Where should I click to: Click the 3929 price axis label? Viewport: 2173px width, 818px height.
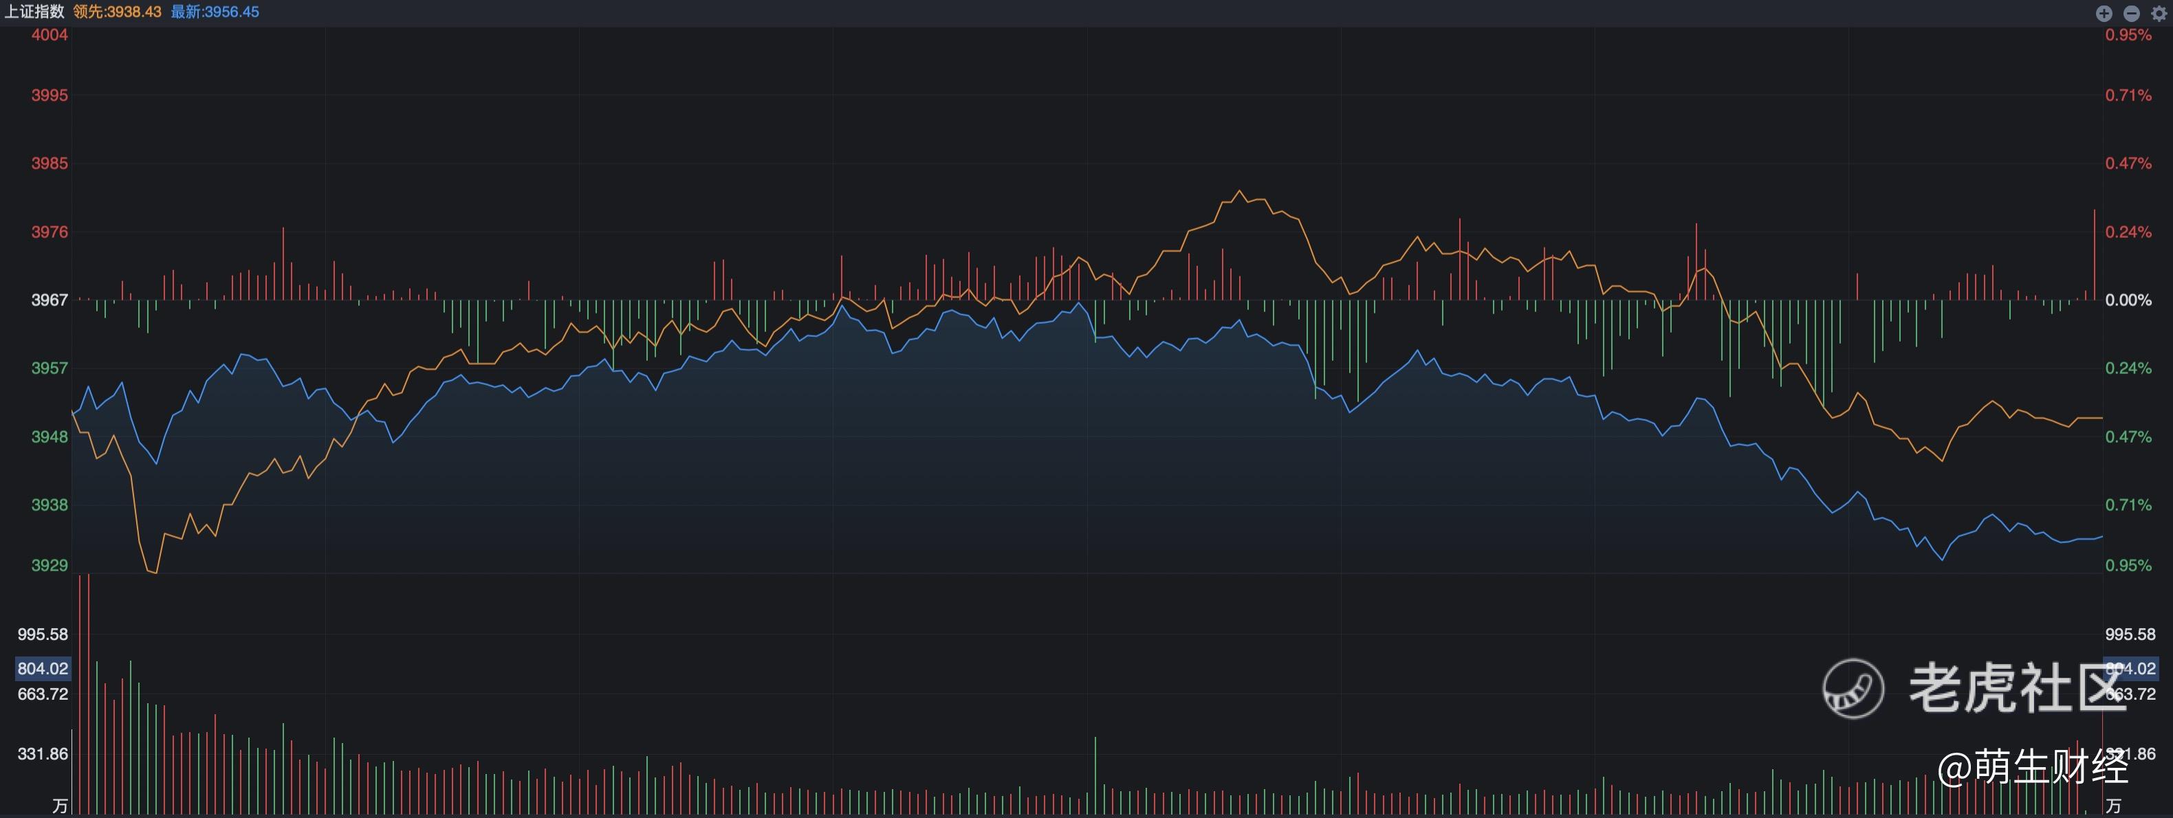pyautogui.click(x=50, y=566)
